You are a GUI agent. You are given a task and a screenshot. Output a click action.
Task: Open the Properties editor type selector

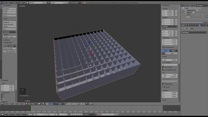[183, 25]
